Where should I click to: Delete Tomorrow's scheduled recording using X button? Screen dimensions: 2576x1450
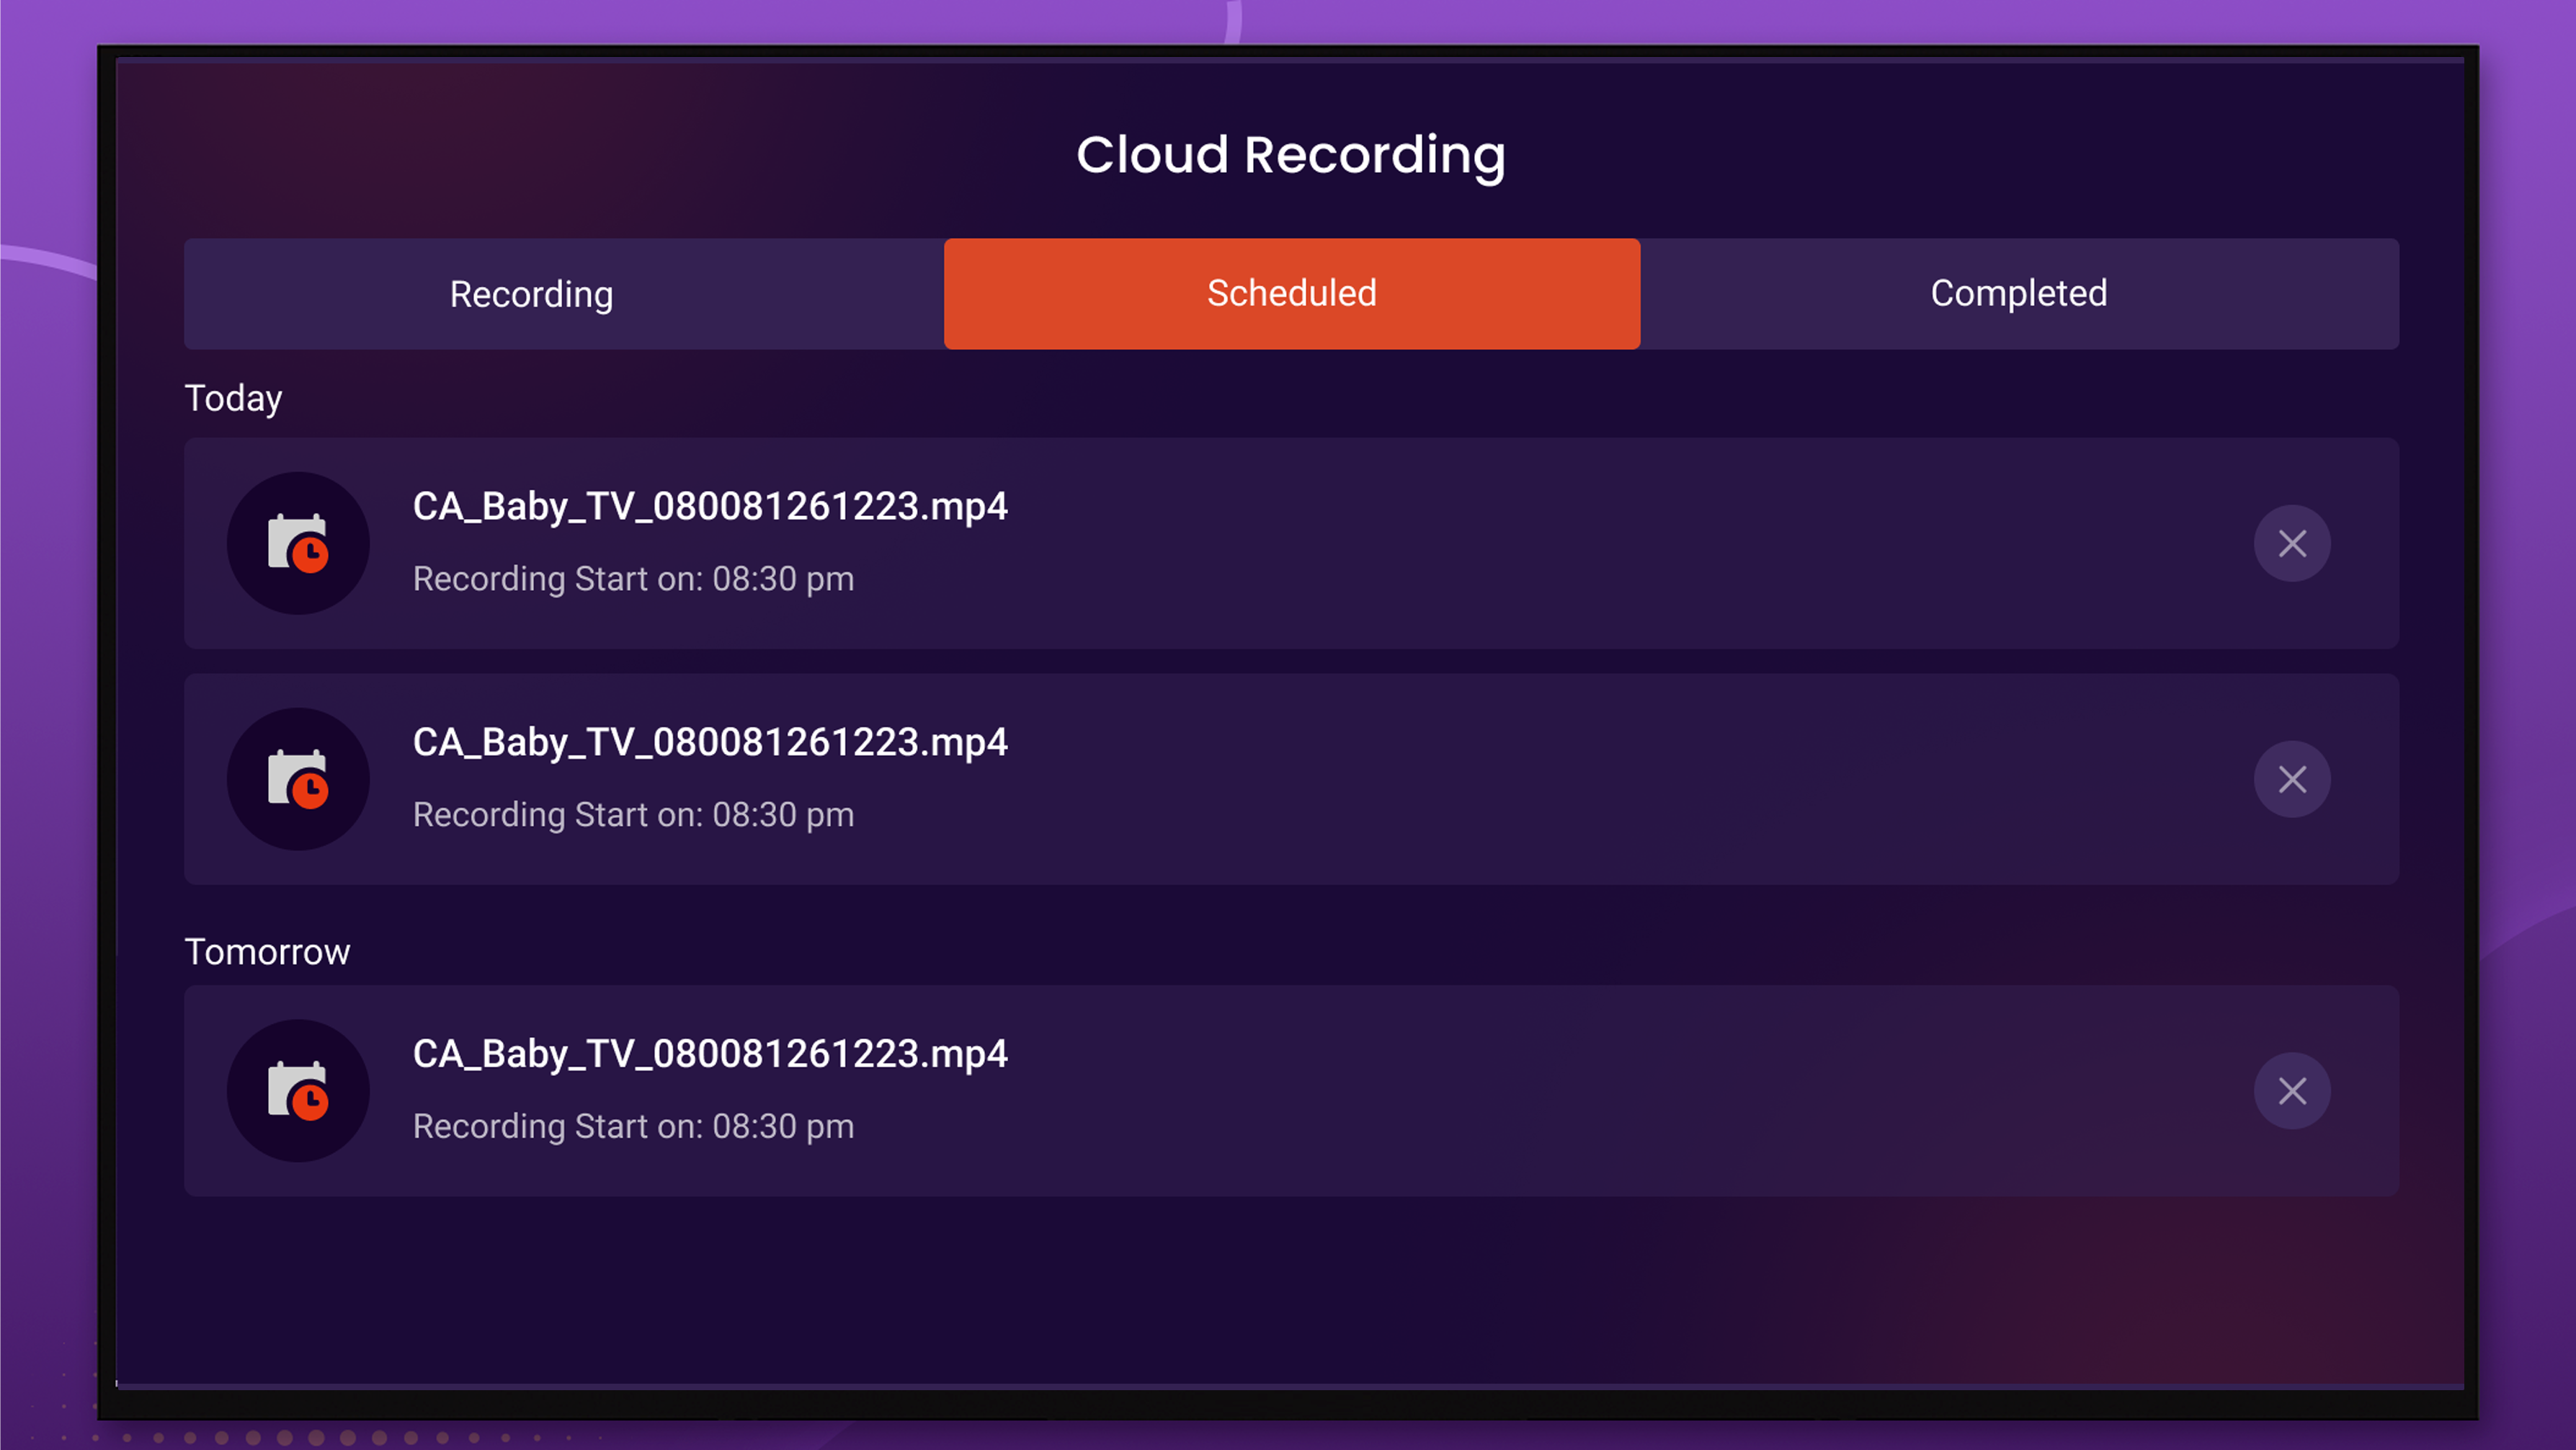[x=2291, y=1092]
